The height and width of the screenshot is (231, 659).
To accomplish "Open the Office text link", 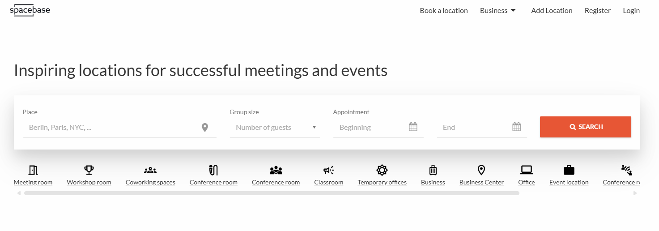I will point(527,182).
